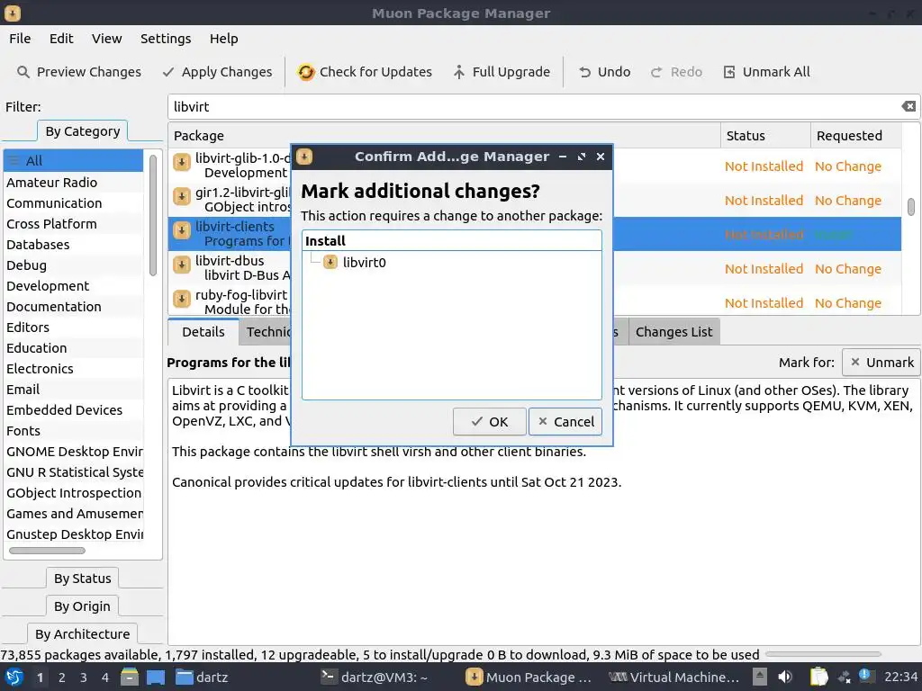The image size is (922, 691).
Task: Click the clipboard icon in system tray
Action: (818, 678)
